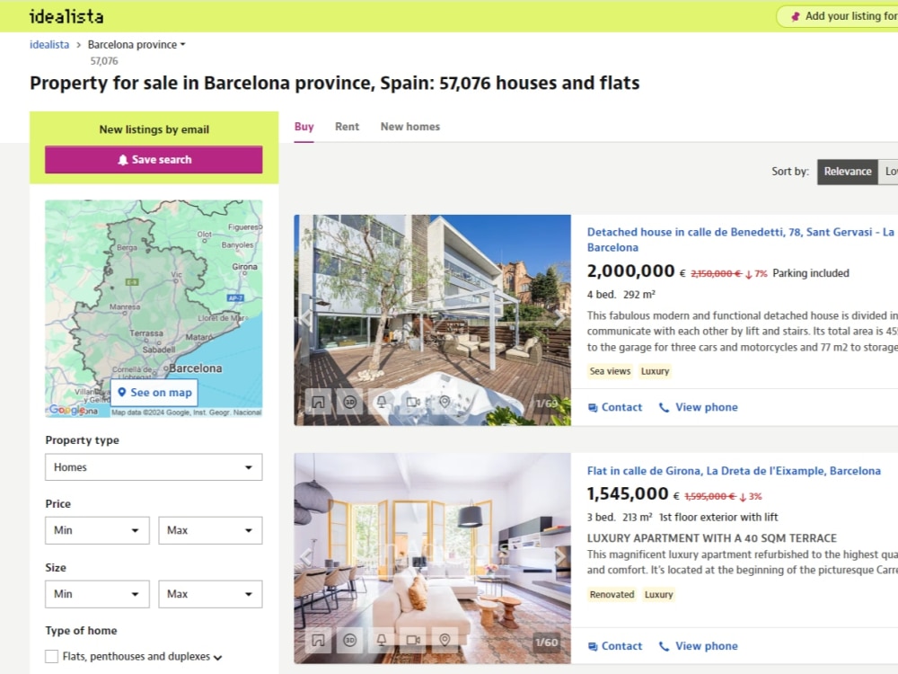The height and width of the screenshot is (674, 898).
Task: Click Luxury tag on Benedetti house
Action: tap(655, 371)
